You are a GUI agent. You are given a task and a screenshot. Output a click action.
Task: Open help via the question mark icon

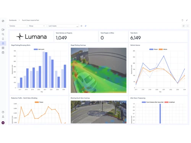pyautogui.click(x=3, y=112)
